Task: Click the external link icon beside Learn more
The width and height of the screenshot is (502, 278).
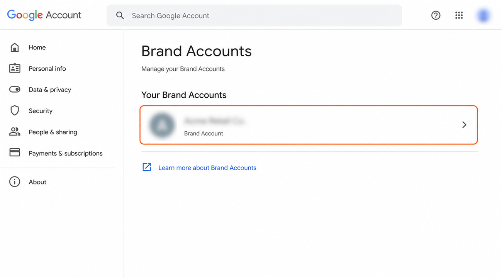Action: point(147,167)
